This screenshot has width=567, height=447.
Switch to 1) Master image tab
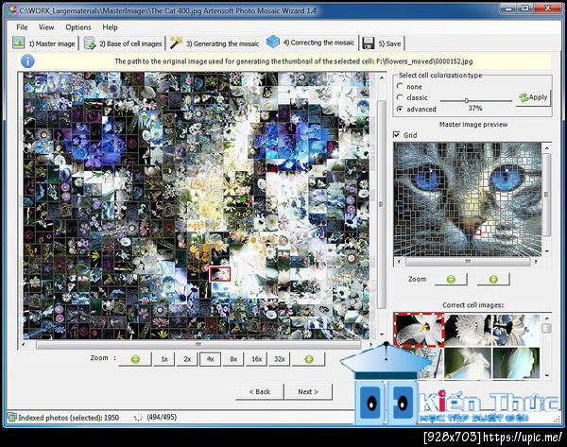44,43
